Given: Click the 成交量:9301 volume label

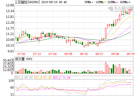Looking at the screenshot, I should click(x=24, y=59).
